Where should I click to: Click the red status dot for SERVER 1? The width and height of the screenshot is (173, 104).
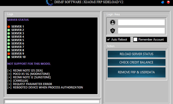(9, 27)
